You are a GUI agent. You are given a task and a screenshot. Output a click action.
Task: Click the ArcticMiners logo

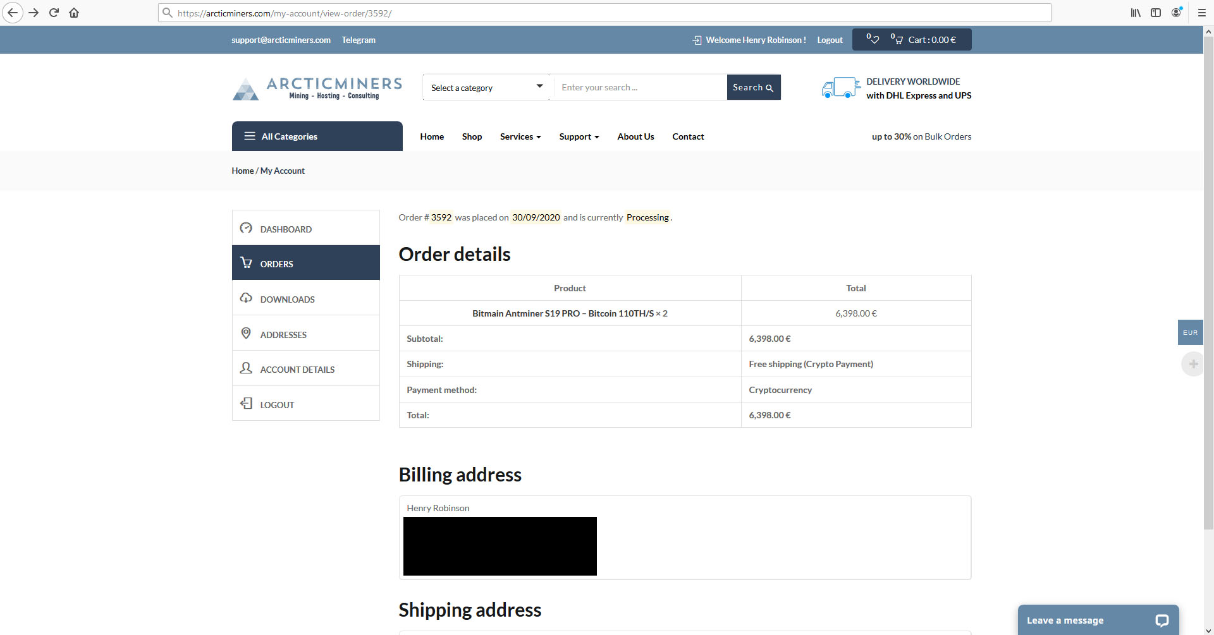[317, 88]
